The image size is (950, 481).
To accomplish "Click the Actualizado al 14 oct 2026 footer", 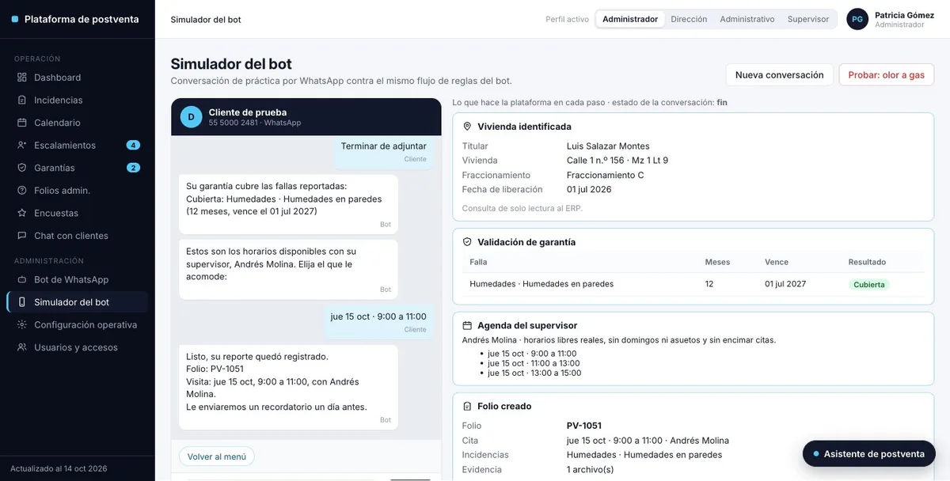I will (x=59, y=468).
